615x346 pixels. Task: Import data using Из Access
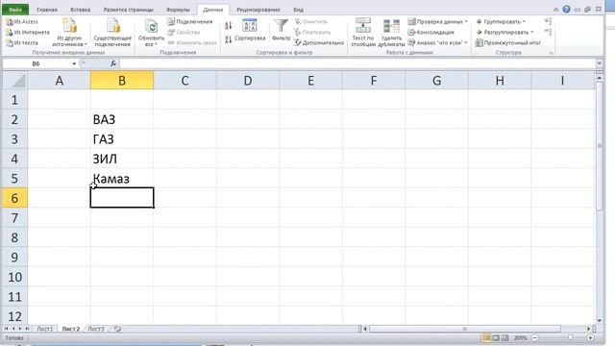coord(22,22)
